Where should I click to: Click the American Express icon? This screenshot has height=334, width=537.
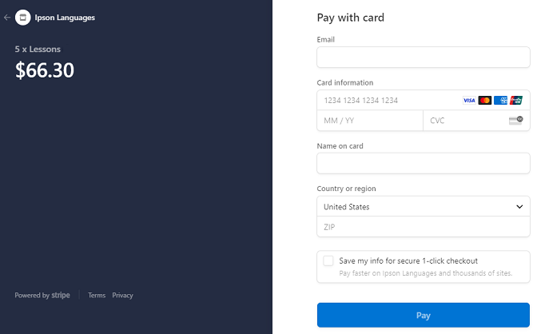[x=500, y=101]
